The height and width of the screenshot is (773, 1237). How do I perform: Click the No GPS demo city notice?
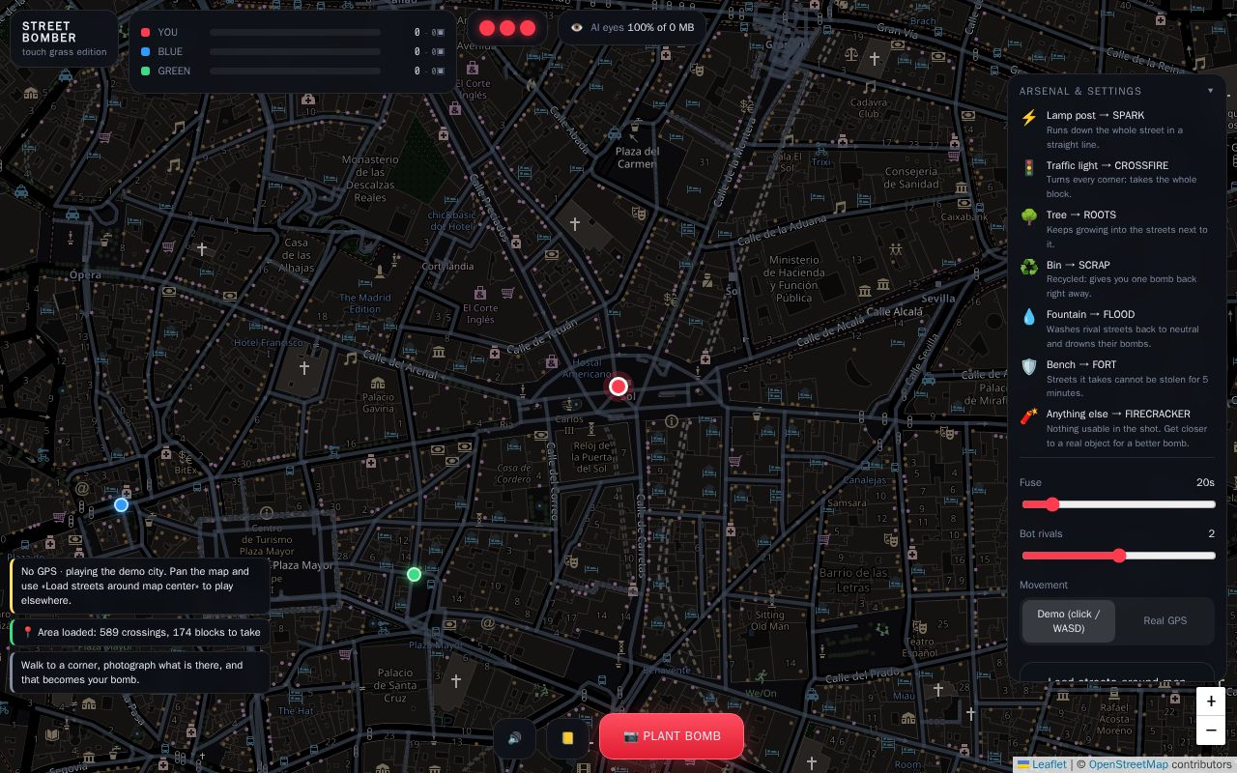[x=140, y=586]
